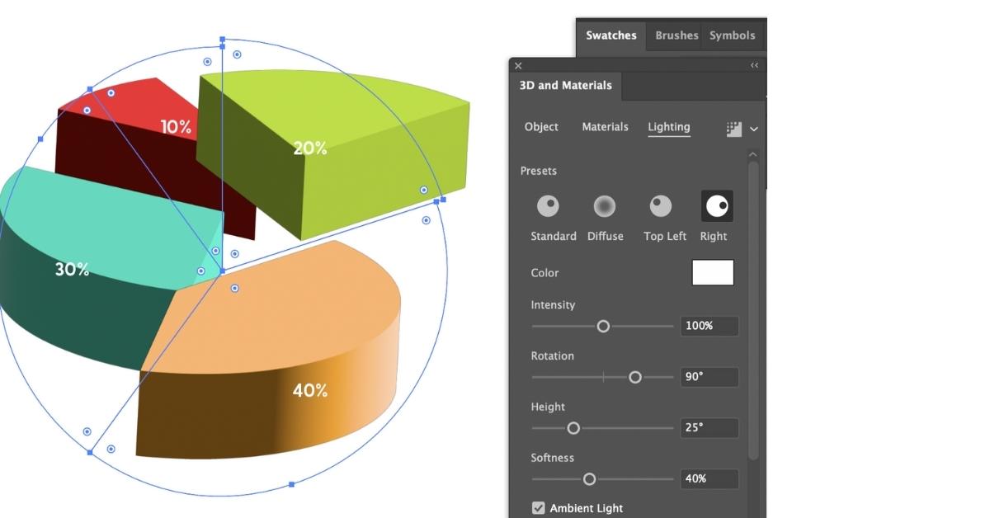Open the Materials tab
Image resolution: width=990 pixels, height=518 pixels.
(605, 127)
